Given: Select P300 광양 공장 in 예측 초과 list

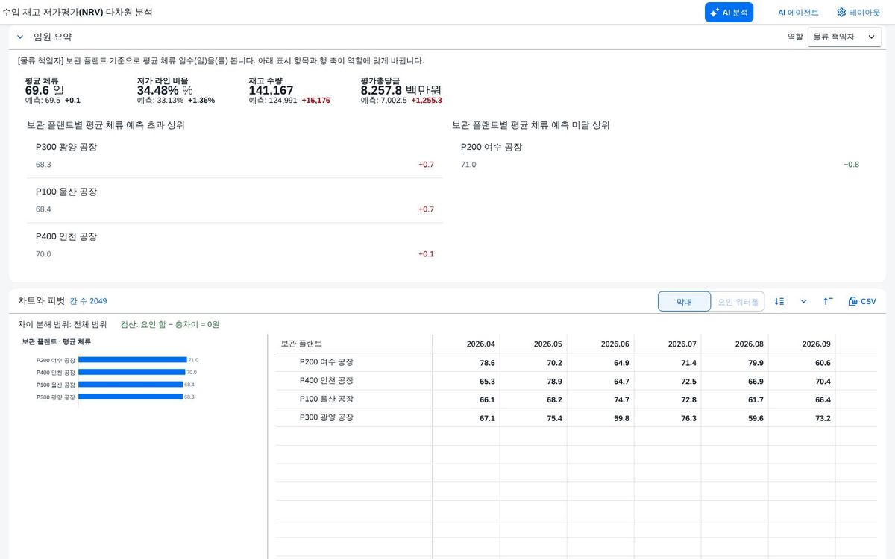Looking at the screenshot, I should [235, 156].
